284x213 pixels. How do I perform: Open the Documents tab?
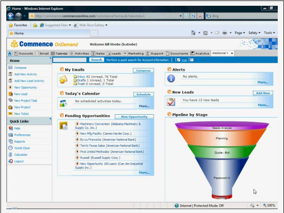(177, 53)
